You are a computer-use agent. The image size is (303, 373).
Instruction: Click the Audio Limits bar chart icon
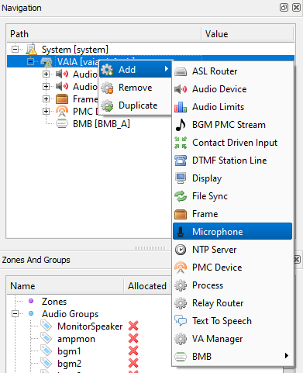[x=181, y=107]
